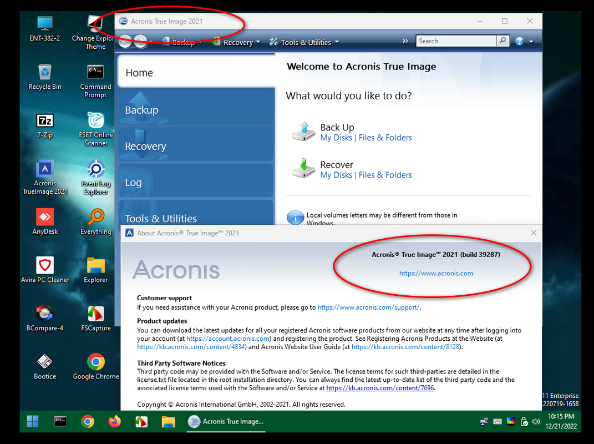Click the toolbar overflow double-chevron
Viewport: 594px width, 444px height.
click(405, 41)
